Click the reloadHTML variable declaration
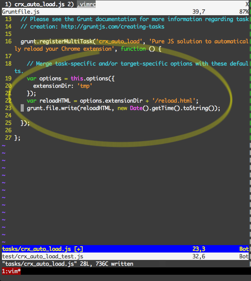This screenshot has height=281, width=251. point(55,101)
